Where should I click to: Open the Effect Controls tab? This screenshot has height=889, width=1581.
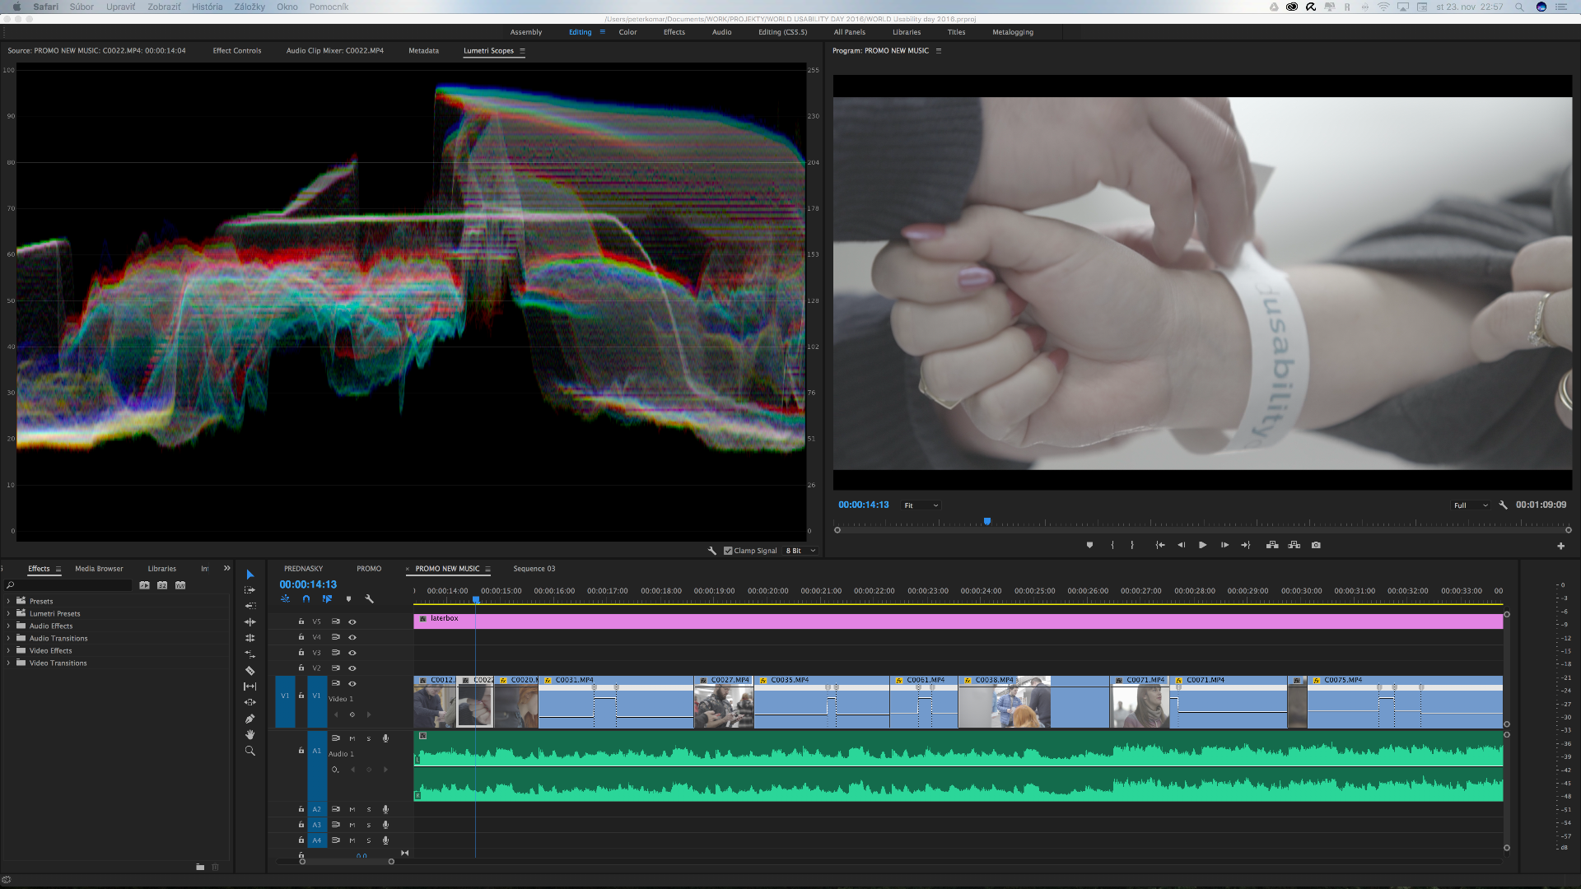[237, 51]
